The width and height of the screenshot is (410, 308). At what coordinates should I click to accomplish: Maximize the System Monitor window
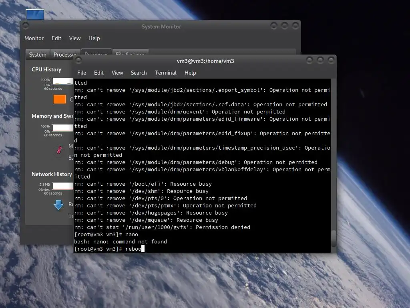[x=285, y=26]
